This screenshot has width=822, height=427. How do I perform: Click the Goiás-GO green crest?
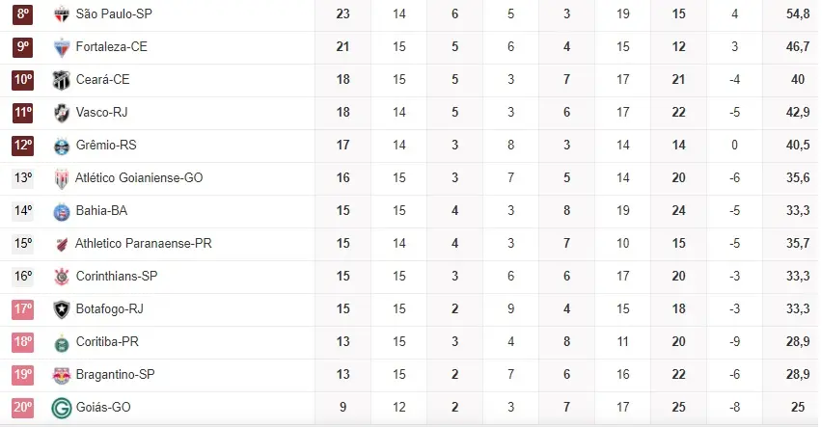62,408
